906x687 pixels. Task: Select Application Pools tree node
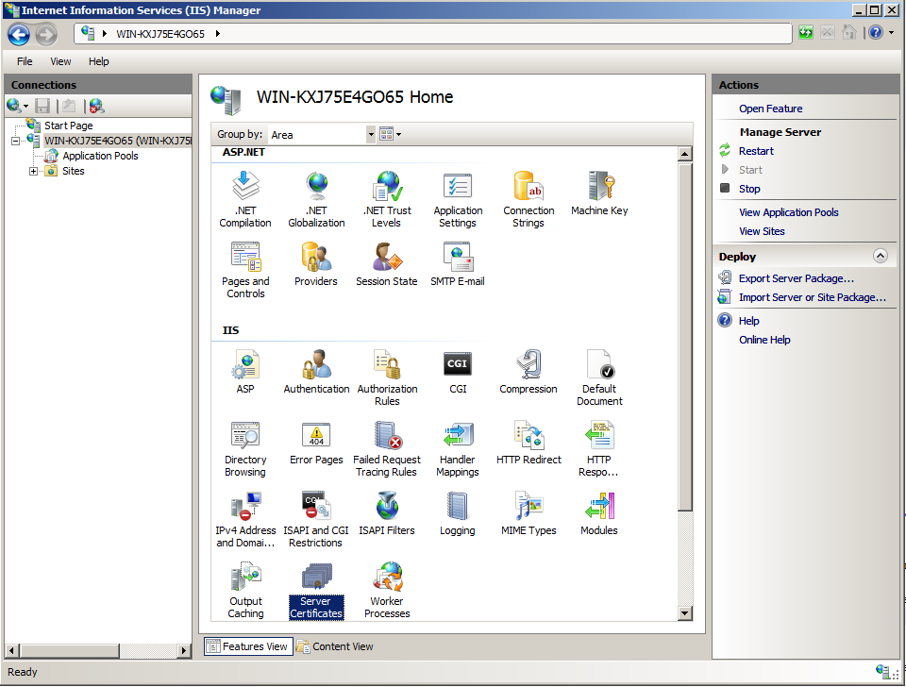pyautogui.click(x=100, y=156)
